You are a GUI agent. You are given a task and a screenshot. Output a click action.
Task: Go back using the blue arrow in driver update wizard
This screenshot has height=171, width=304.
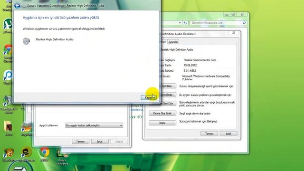coord(17,6)
